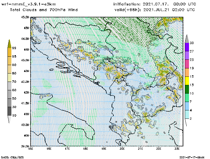210x159 pixels.
Task: Click the '17E' longitude axis label
Action: pos(67,149)
